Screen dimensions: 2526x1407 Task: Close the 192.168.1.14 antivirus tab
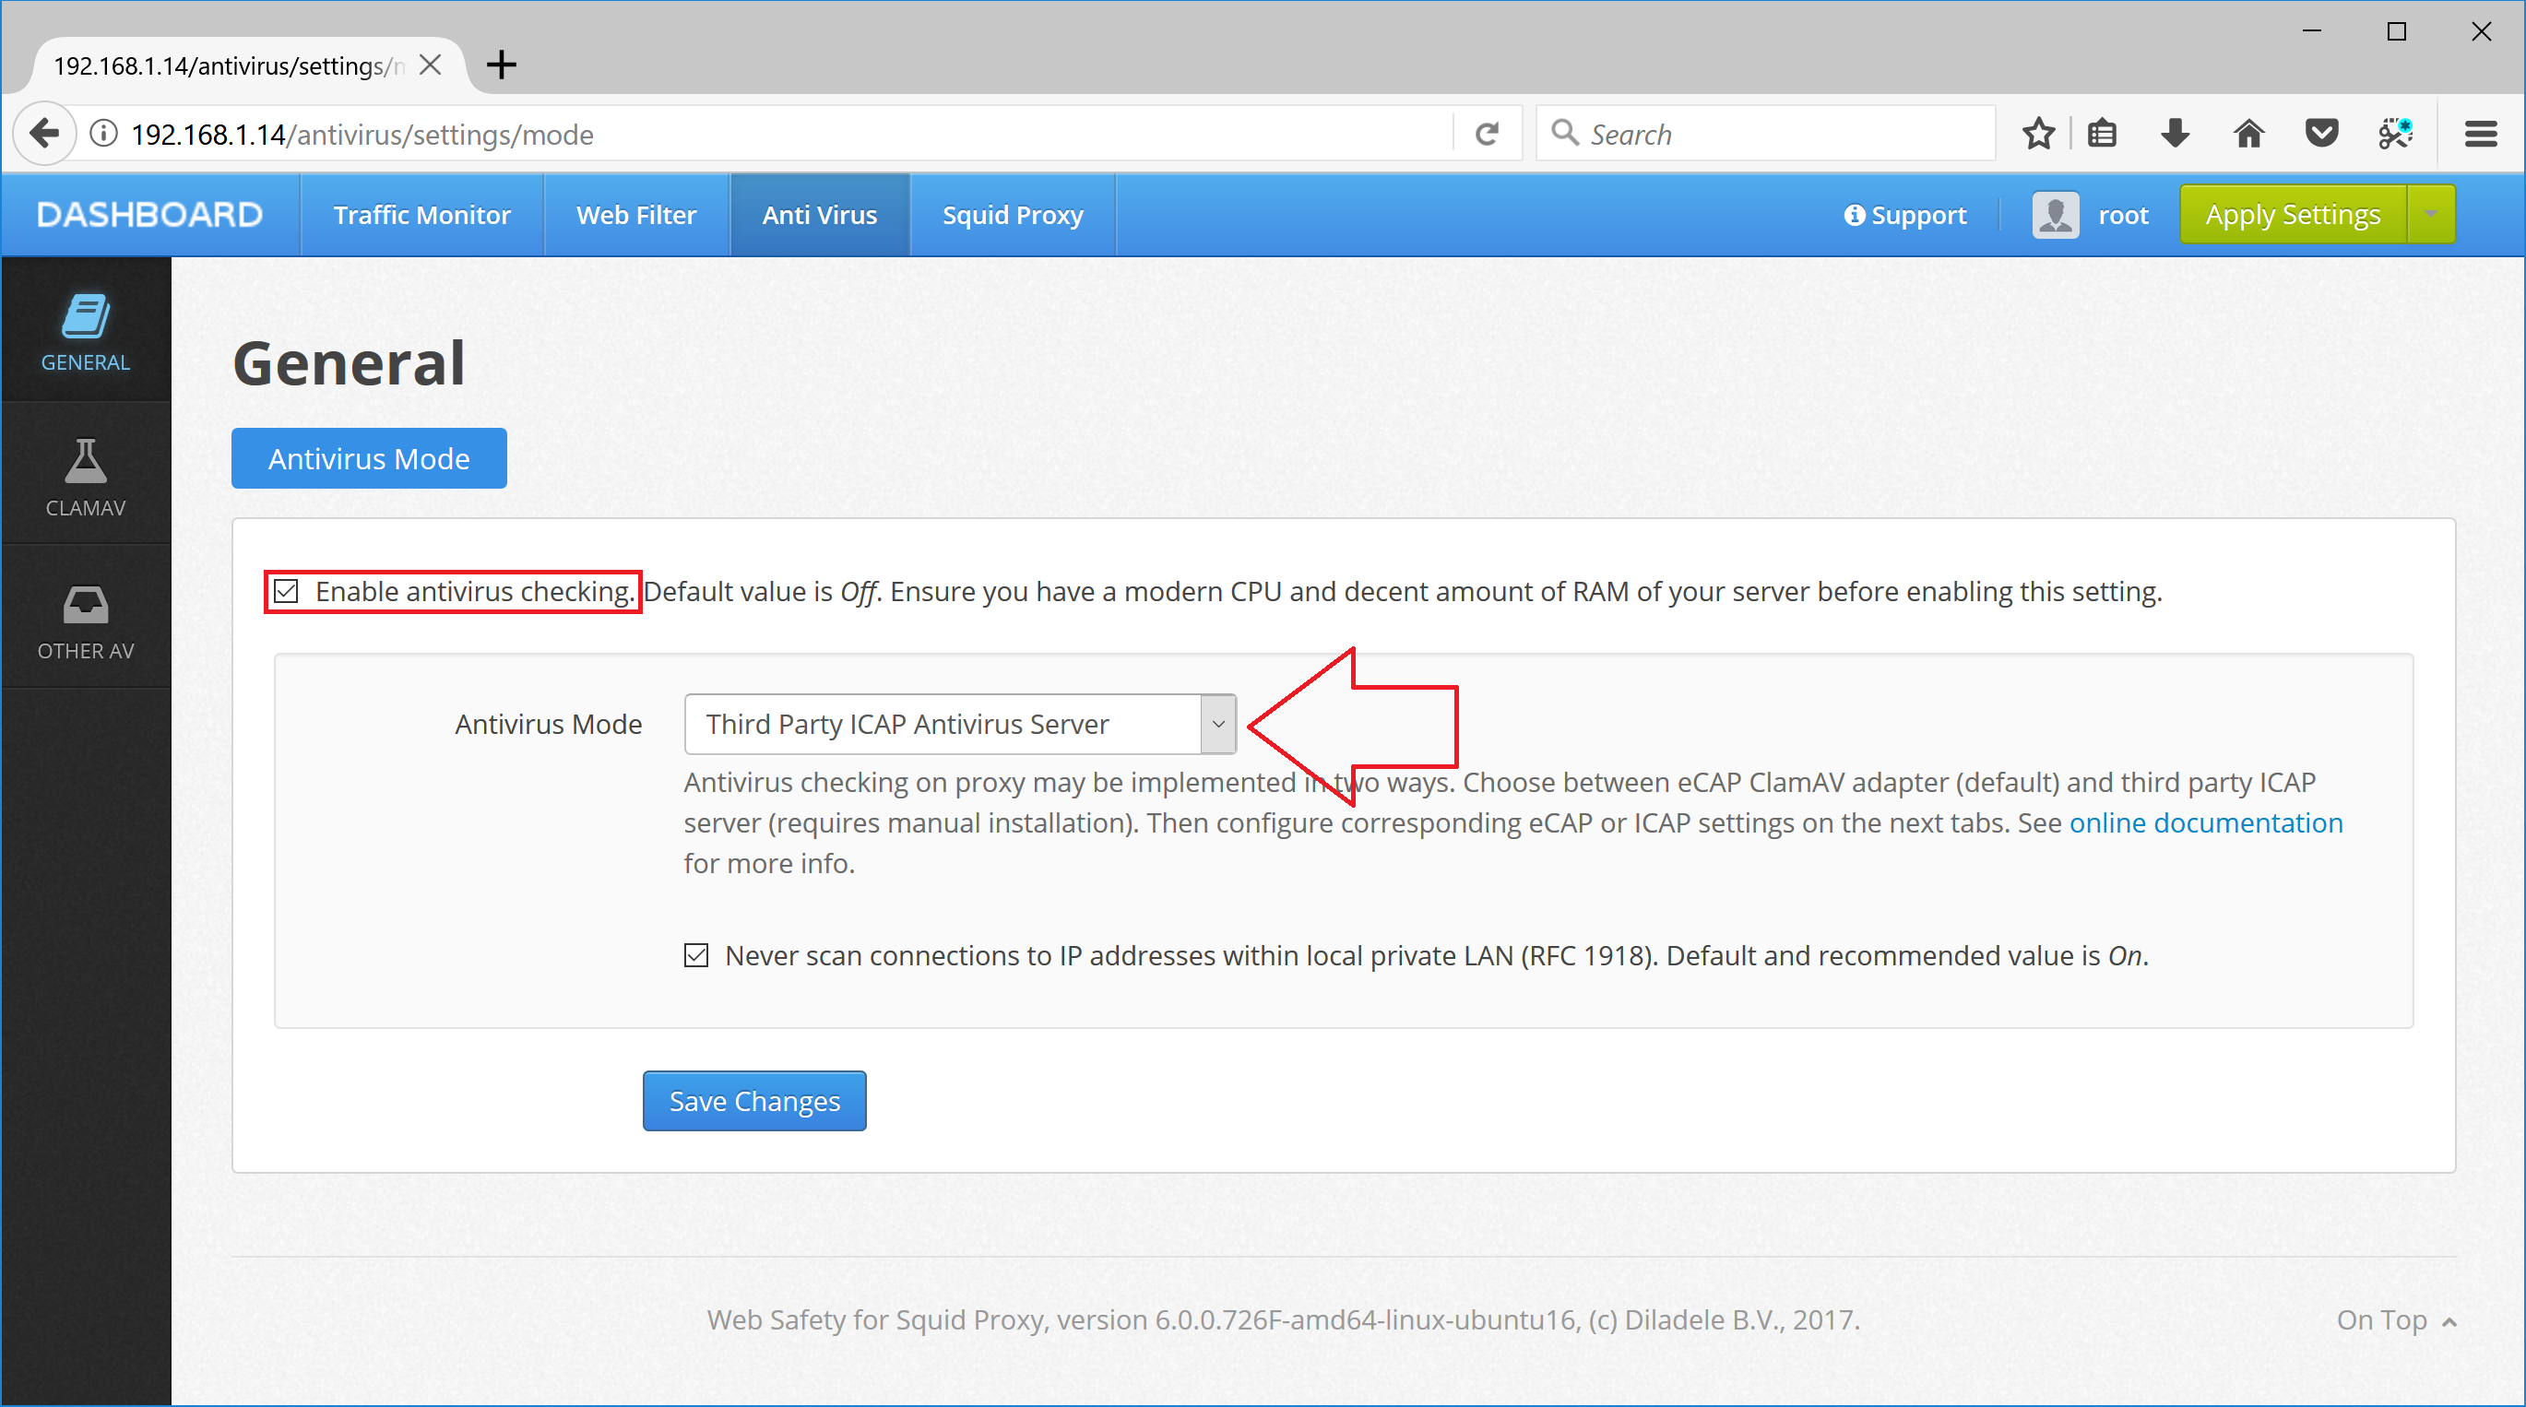click(x=430, y=65)
